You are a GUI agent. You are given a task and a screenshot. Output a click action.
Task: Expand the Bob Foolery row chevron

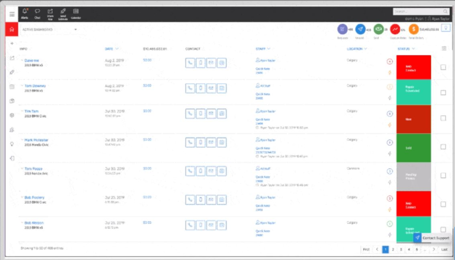point(22,197)
